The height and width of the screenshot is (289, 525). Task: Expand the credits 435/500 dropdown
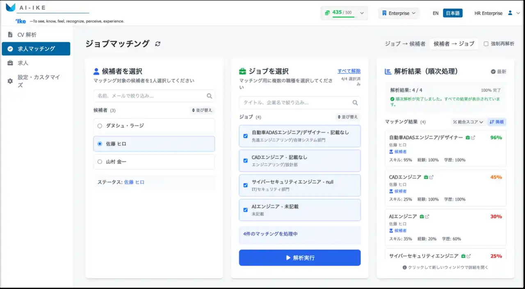362,13
